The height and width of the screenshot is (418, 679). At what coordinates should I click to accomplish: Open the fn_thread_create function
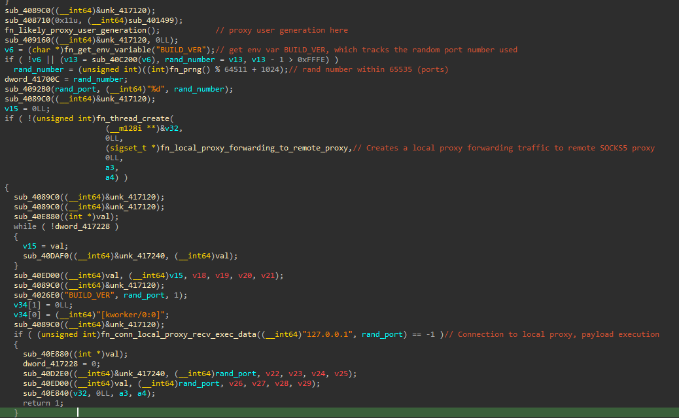[x=133, y=118]
